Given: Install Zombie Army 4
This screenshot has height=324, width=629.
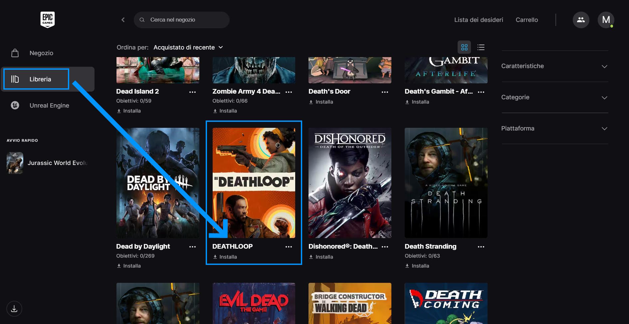Looking at the screenshot, I should pyautogui.click(x=225, y=111).
